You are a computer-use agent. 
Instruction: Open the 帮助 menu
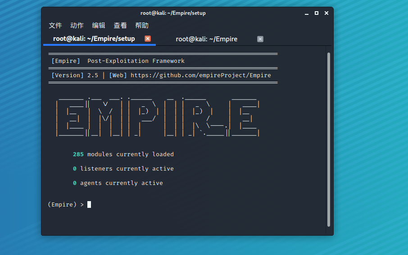click(142, 26)
